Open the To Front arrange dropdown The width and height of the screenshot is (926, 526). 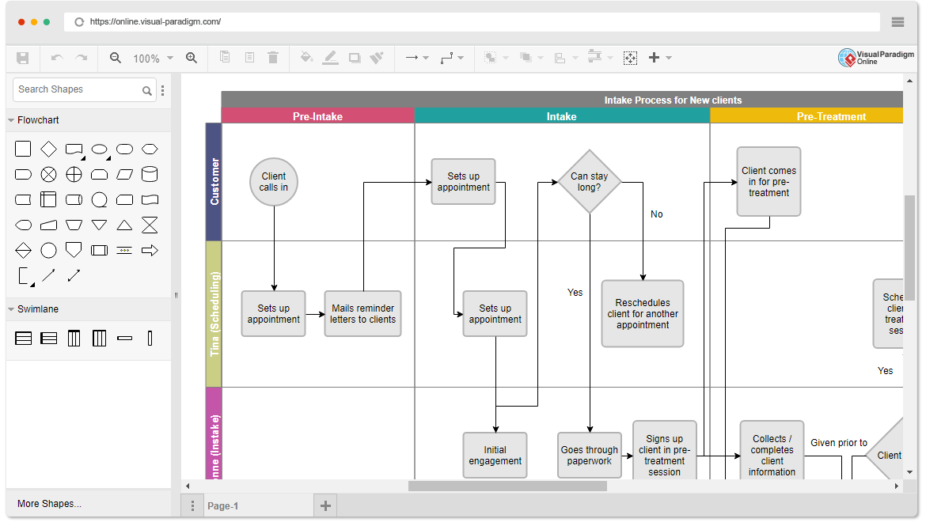pos(496,58)
